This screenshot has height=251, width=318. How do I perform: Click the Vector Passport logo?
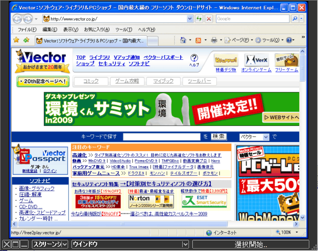(x=40, y=155)
